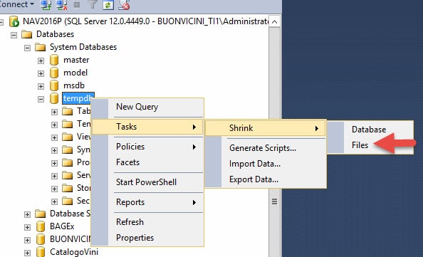Choose Shrink Database option
The image size is (423, 257).
coord(370,130)
